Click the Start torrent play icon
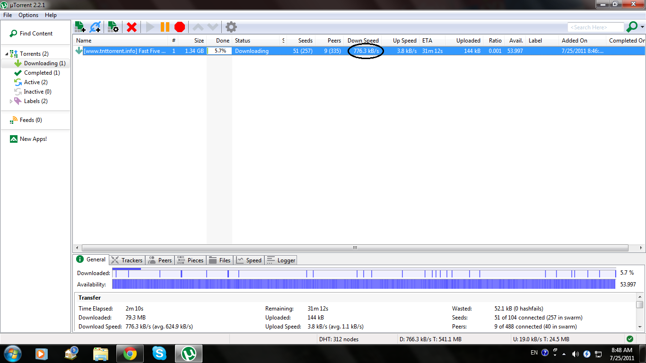 150,27
